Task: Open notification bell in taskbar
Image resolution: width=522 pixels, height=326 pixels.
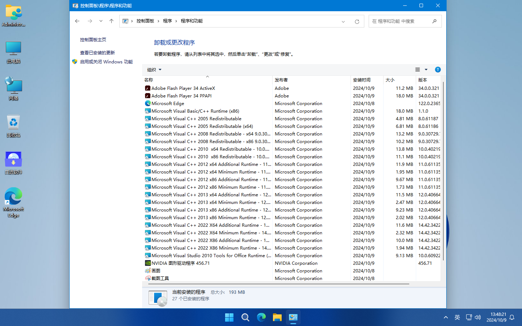Action: 512,317
